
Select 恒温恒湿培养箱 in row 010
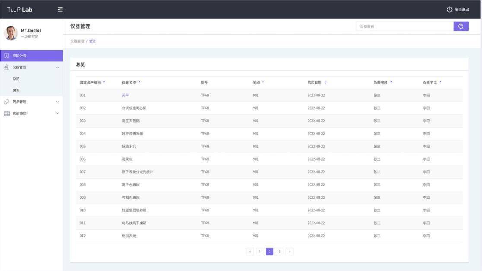click(134, 210)
